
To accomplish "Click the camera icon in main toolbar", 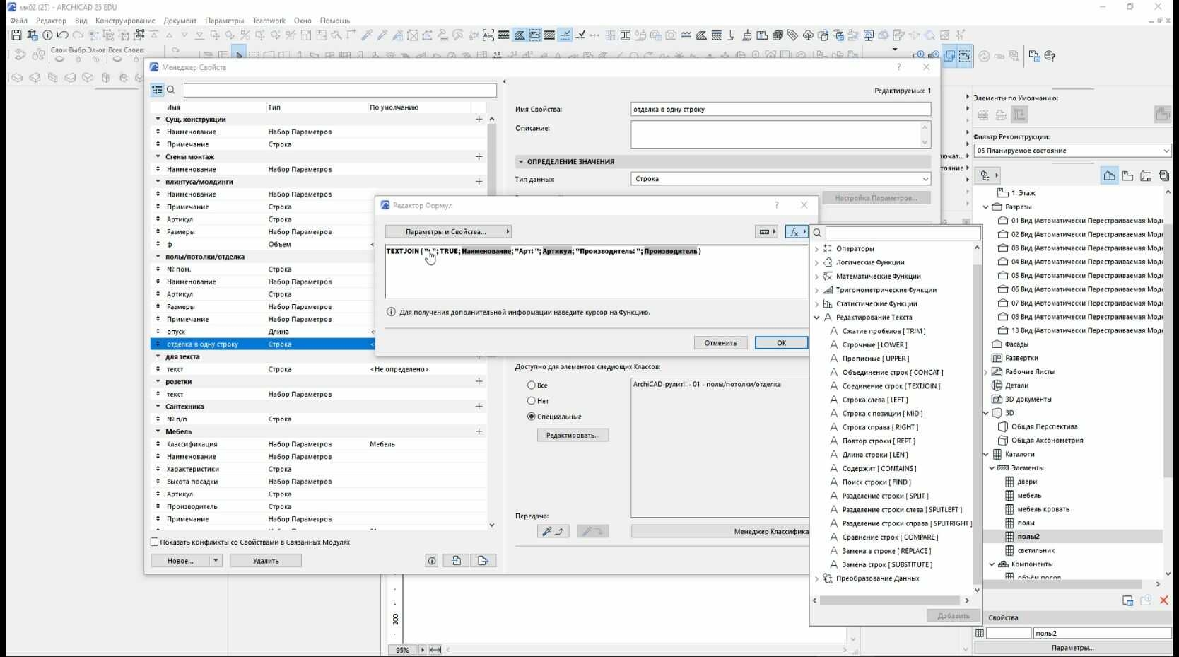I will [x=670, y=35].
